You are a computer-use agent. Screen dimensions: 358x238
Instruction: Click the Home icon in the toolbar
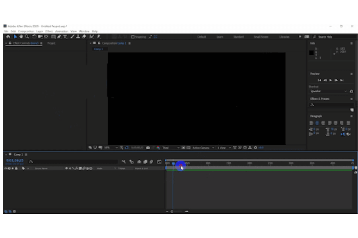(x=8, y=37)
